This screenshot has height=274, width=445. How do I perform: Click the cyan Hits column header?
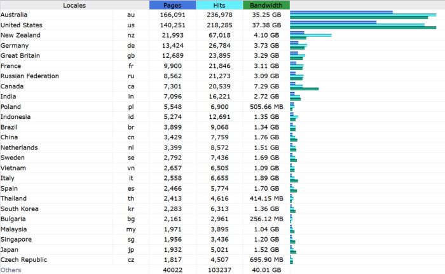(x=219, y=5)
